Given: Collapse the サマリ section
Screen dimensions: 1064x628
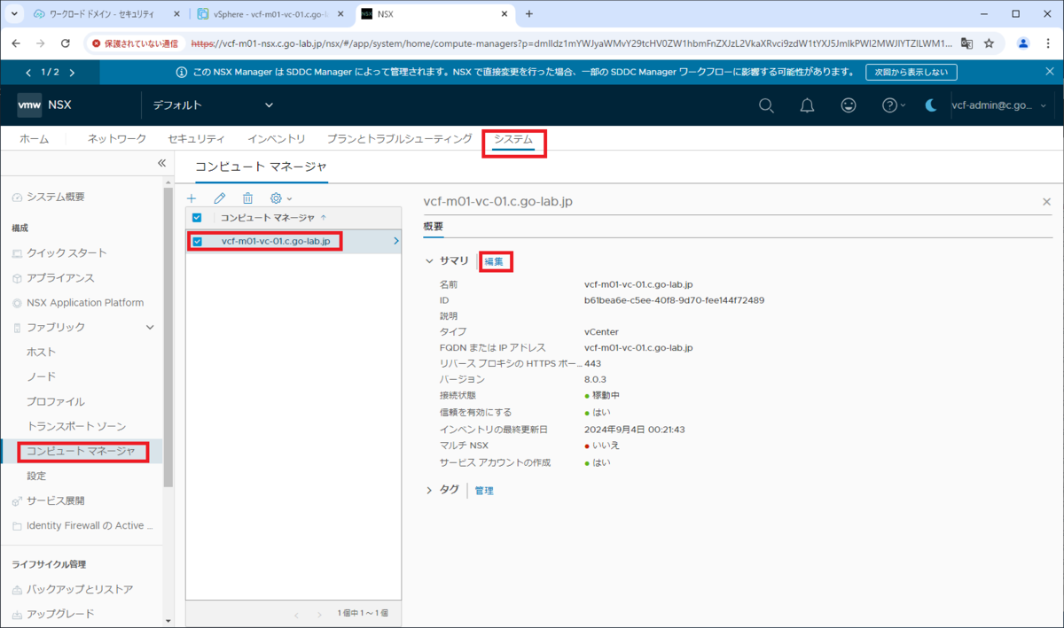Looking at the screenshot, I should point(430,261).
